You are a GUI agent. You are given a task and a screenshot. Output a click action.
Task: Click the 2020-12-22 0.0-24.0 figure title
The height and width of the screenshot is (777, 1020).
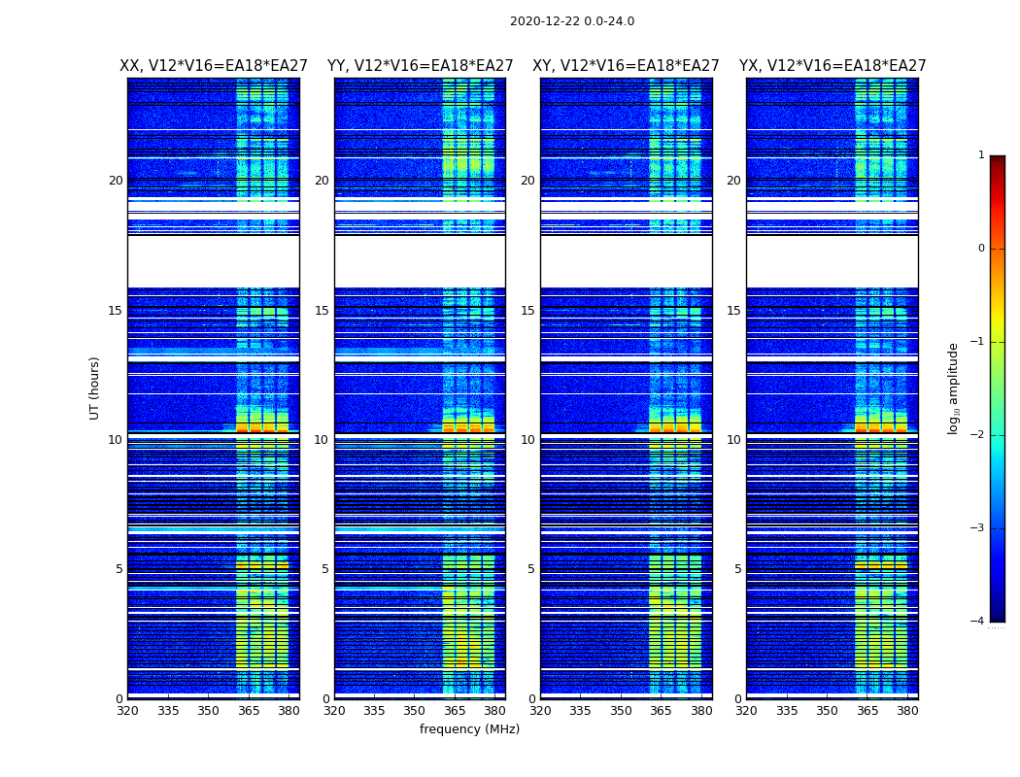click(572, 21)
